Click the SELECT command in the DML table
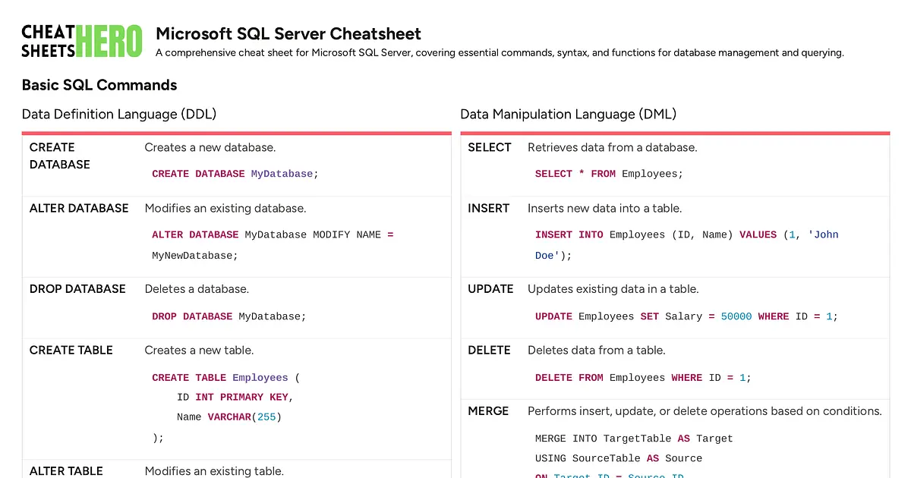Viewport: 911px width, 478px height. pyautogui.click(x=490, y=147)
